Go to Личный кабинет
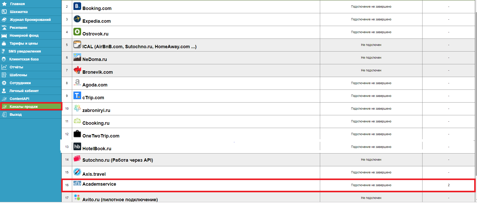Viewport: 477px width, 203px height. coord(31,91)
